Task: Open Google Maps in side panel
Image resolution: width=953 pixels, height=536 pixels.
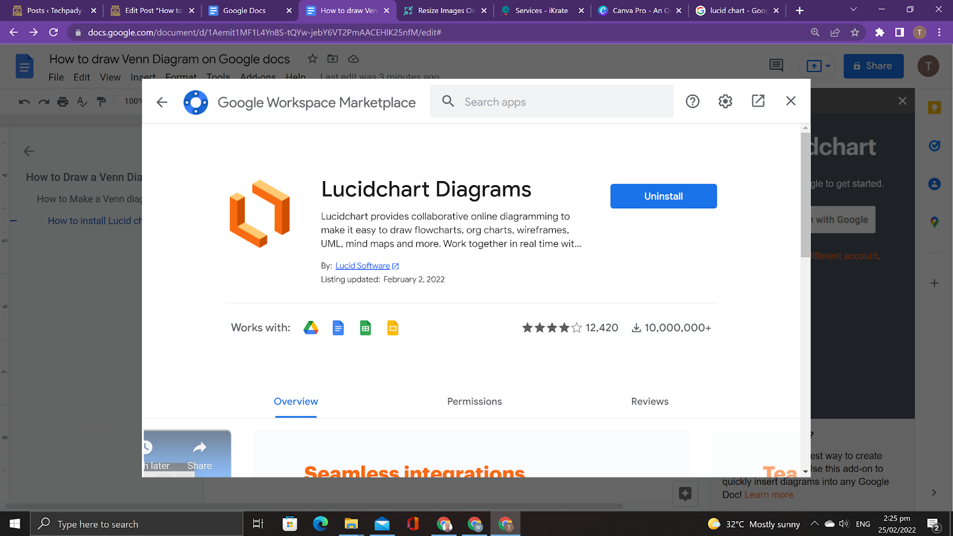Action: pyautogui.click(x=934, y=222)
